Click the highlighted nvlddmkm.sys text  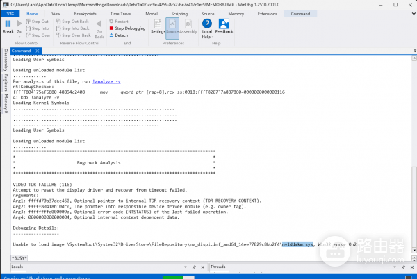click(x=297, y=244)
